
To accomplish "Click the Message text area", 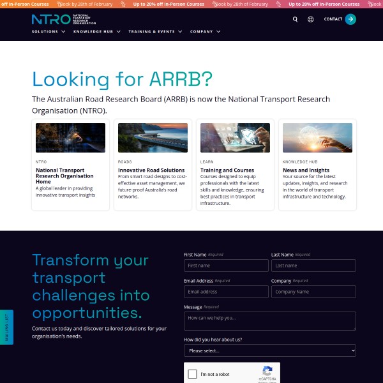I will point(269,321).
